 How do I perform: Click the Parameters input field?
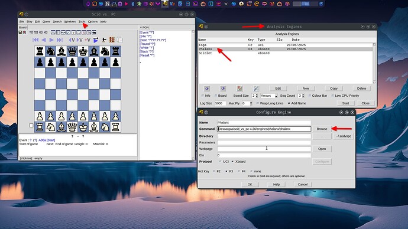click(x=264, y=142)
